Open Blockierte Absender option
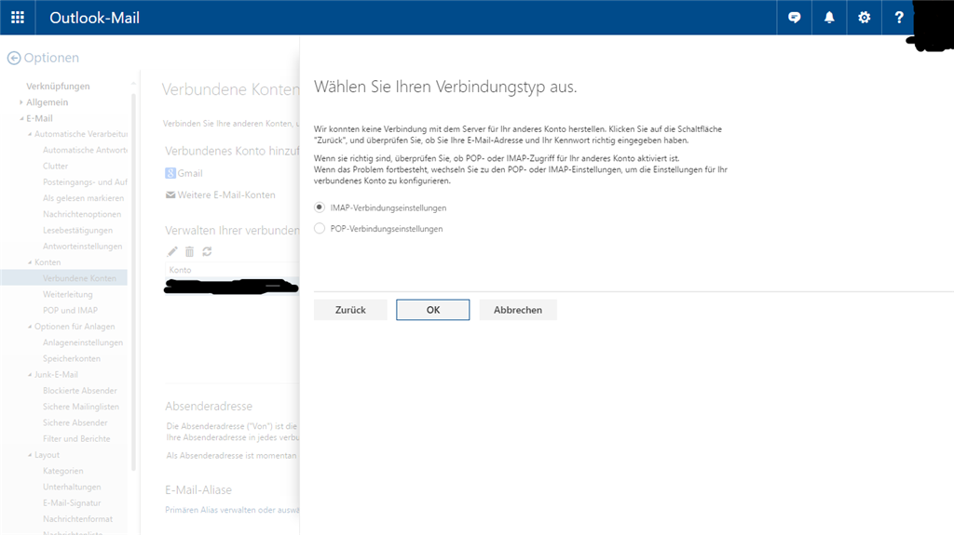The image size is (954, 535). click(x=80, y=390)
